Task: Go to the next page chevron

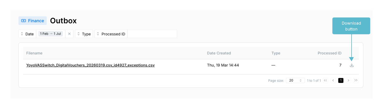Action: click(348, 80)
